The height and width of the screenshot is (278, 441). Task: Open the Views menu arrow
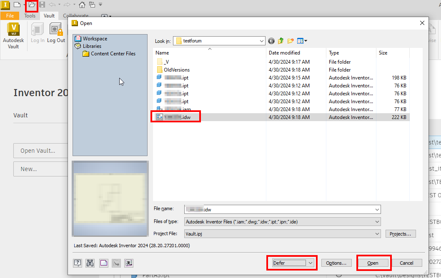coord(306,41)
